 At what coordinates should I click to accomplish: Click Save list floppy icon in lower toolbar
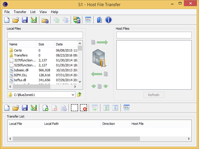[25, 108]
